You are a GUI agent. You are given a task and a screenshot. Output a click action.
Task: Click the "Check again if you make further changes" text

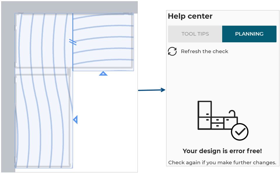pyautogui.click(x=222, y=162)
